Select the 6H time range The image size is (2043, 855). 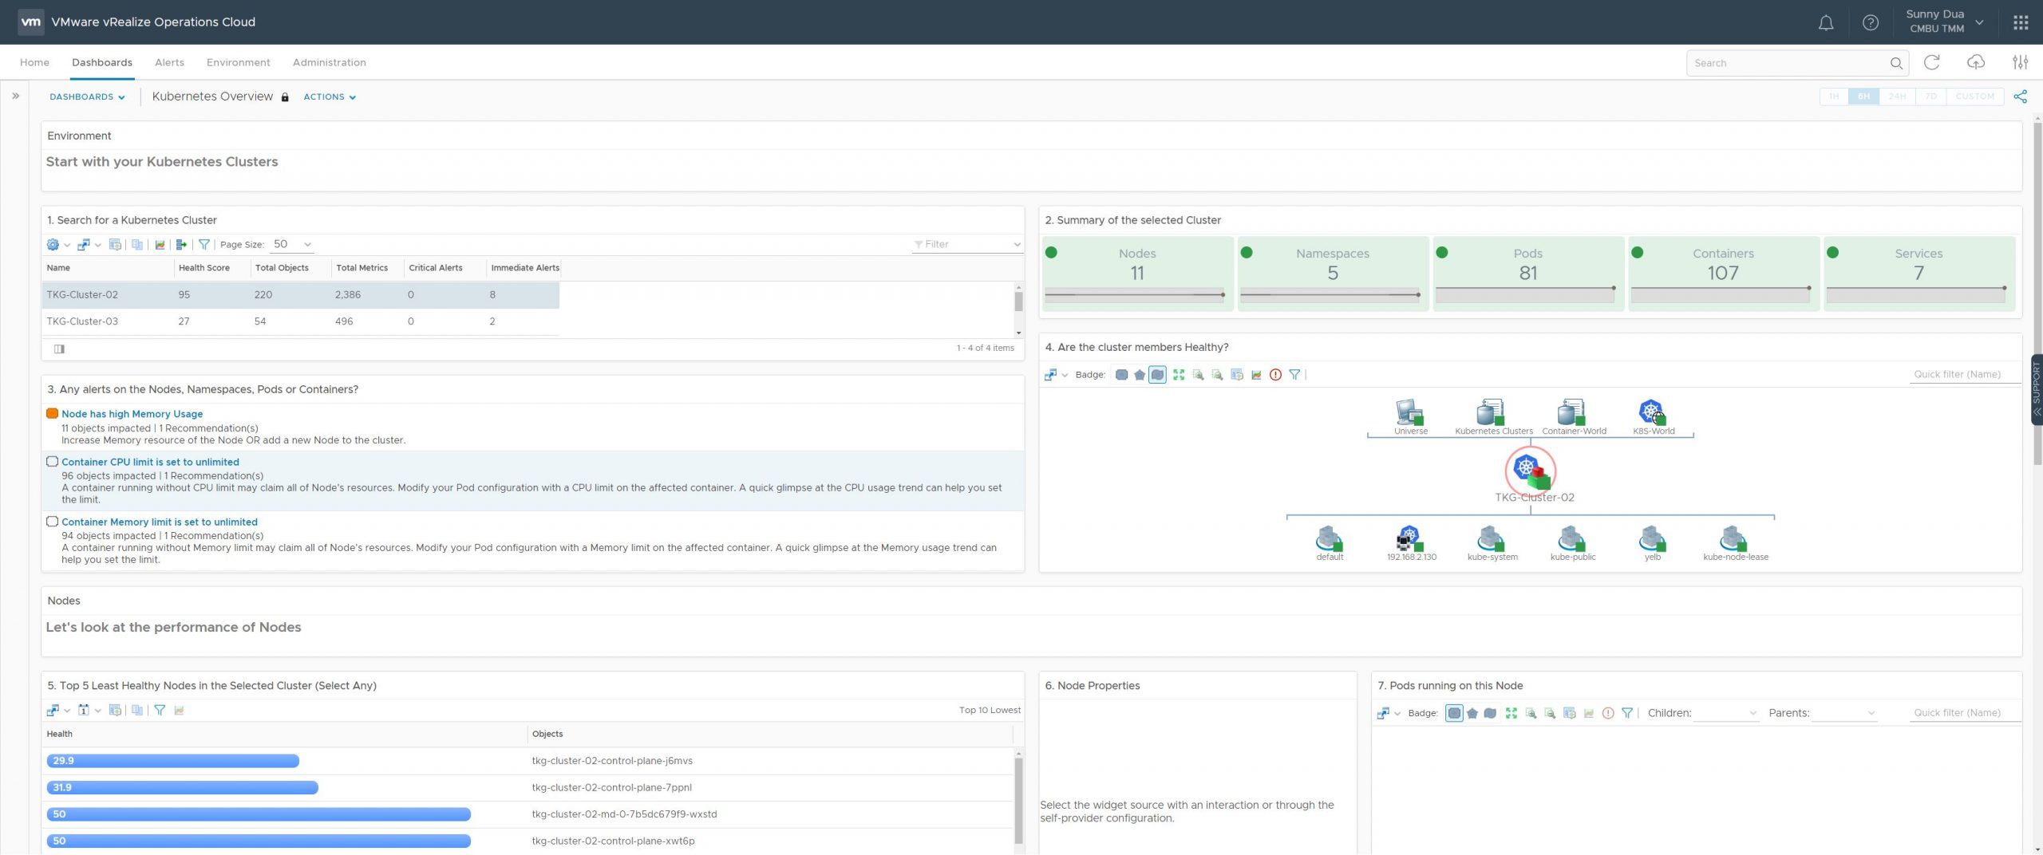1863,97
